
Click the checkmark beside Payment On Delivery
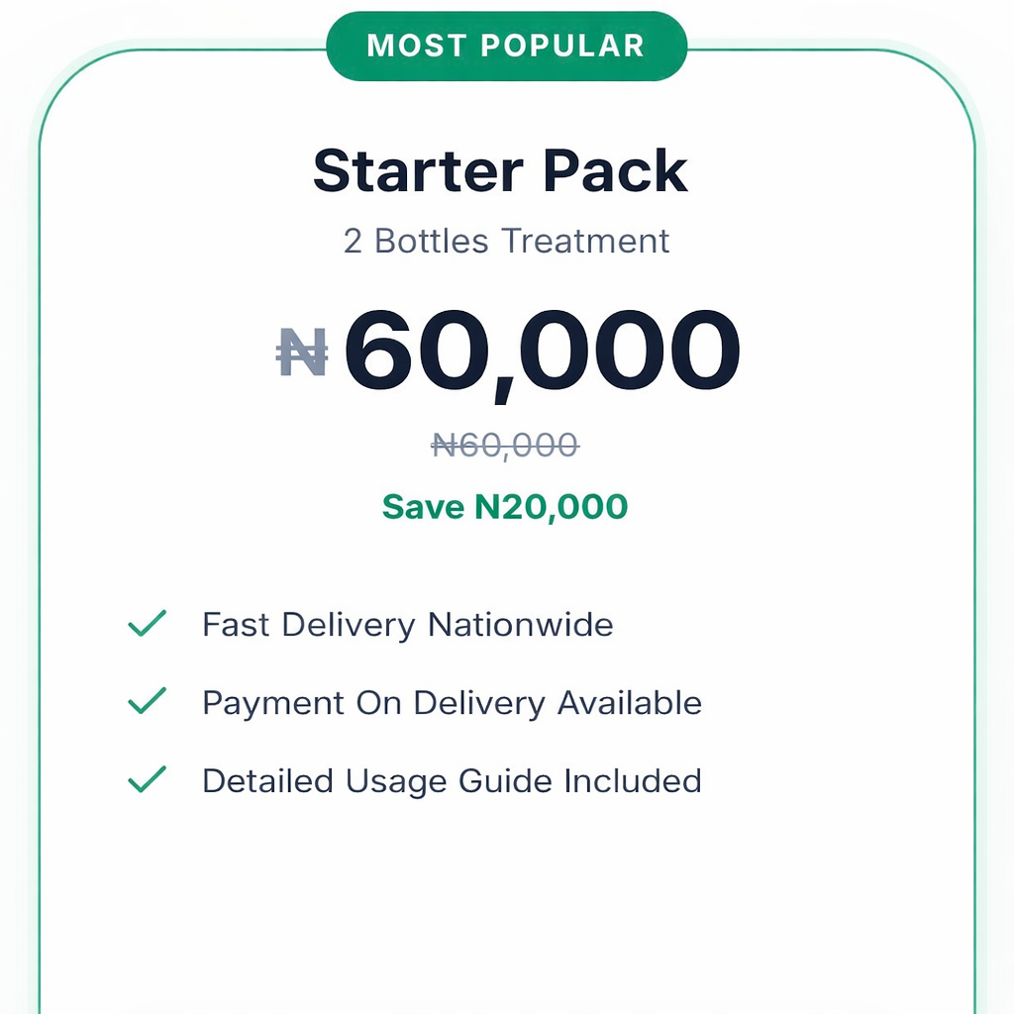(x=147, y=703)
